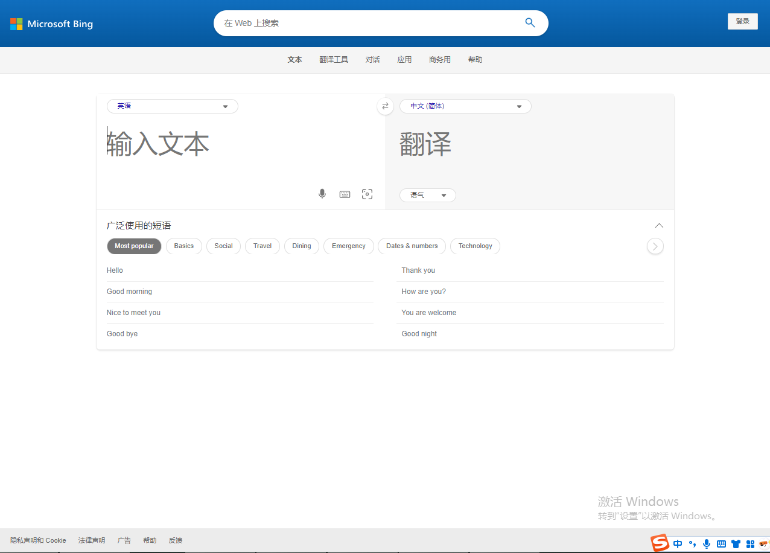Screen dimensions: 770x553
Task: Open the 语气 tone dropdown
Action: coord(428,195)
